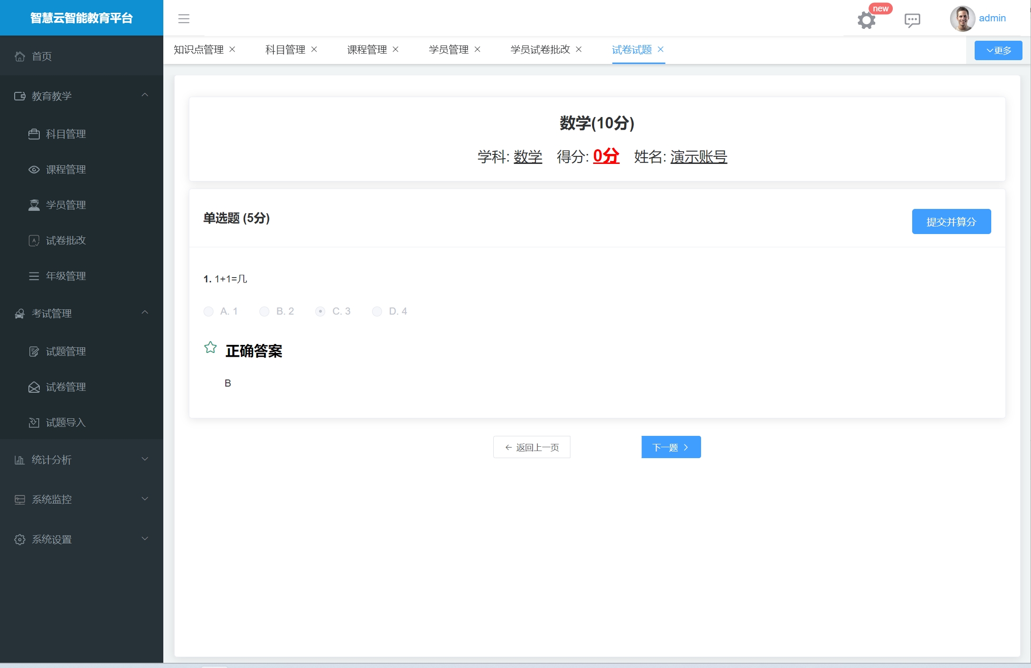Click the admin user avatar
The image size is (1031, 668).
coord(962,19)
